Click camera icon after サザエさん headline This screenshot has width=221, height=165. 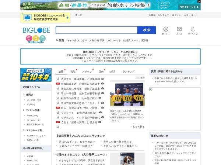(x=102, y=117)
